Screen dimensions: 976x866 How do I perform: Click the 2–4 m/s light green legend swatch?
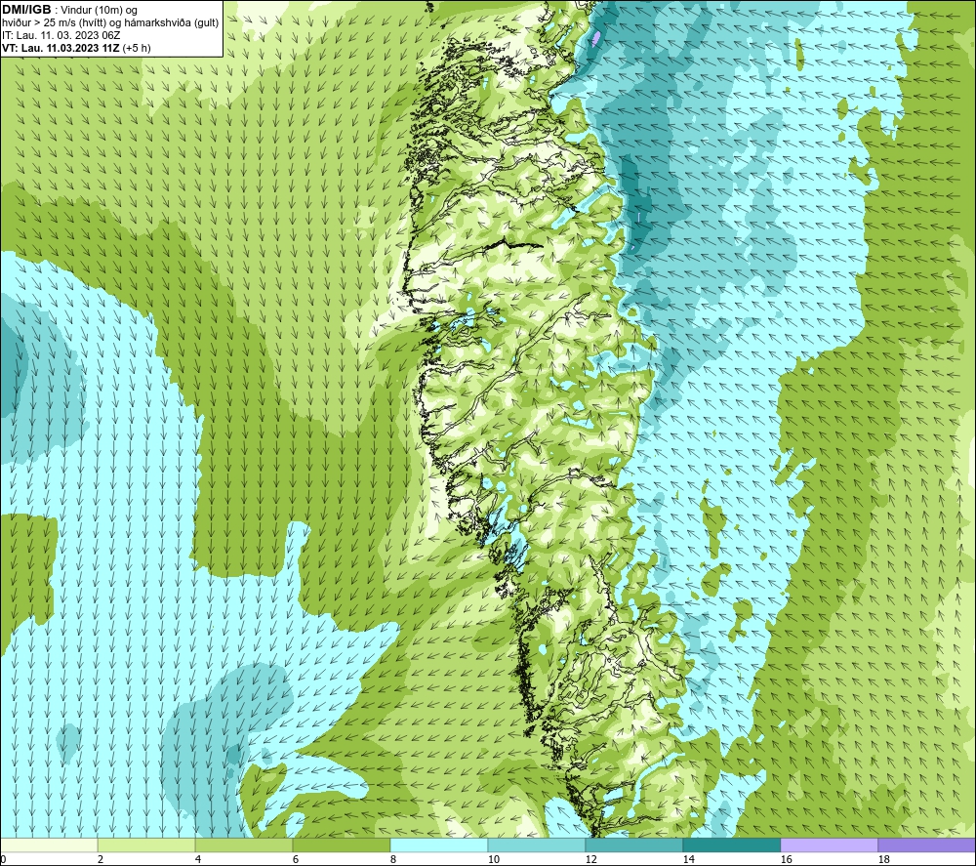click(x=146, y=845)
